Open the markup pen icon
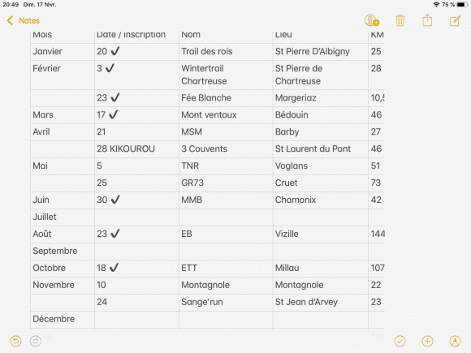Image resolution: width=471 pixels, height=353 pixels. tap(455, 342)
